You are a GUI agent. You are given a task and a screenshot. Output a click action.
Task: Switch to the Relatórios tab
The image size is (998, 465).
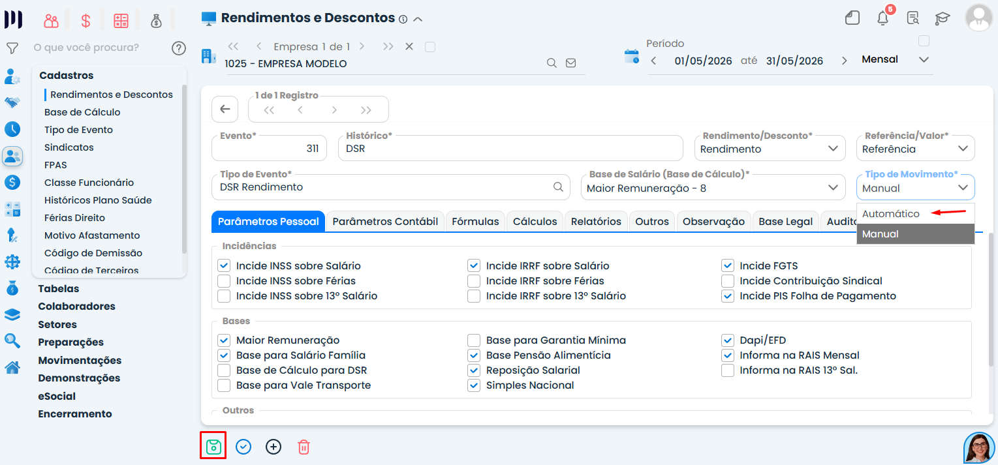596,221
